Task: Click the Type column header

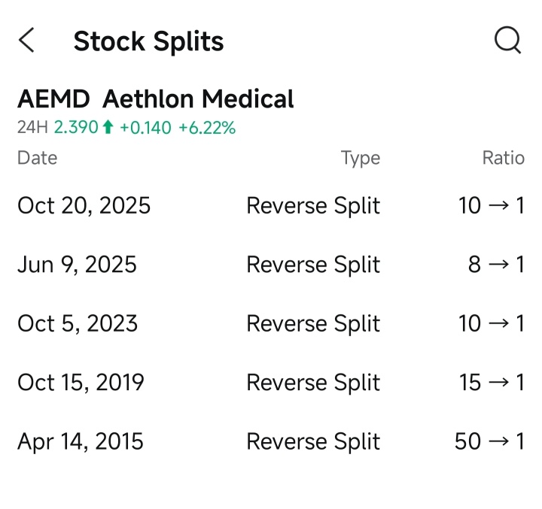Action: 361,159
